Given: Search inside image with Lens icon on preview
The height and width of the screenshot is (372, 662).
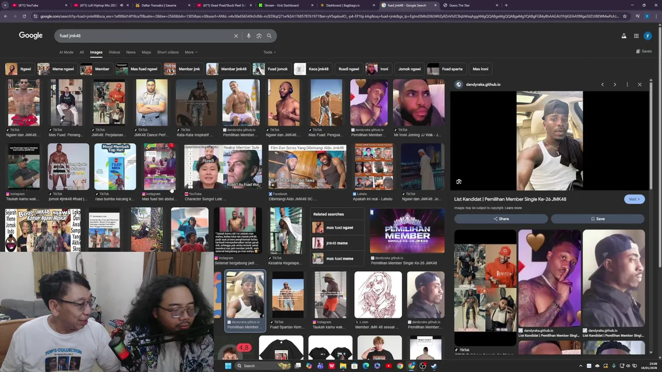Looking at the screenshot, I should click(459, 182).
